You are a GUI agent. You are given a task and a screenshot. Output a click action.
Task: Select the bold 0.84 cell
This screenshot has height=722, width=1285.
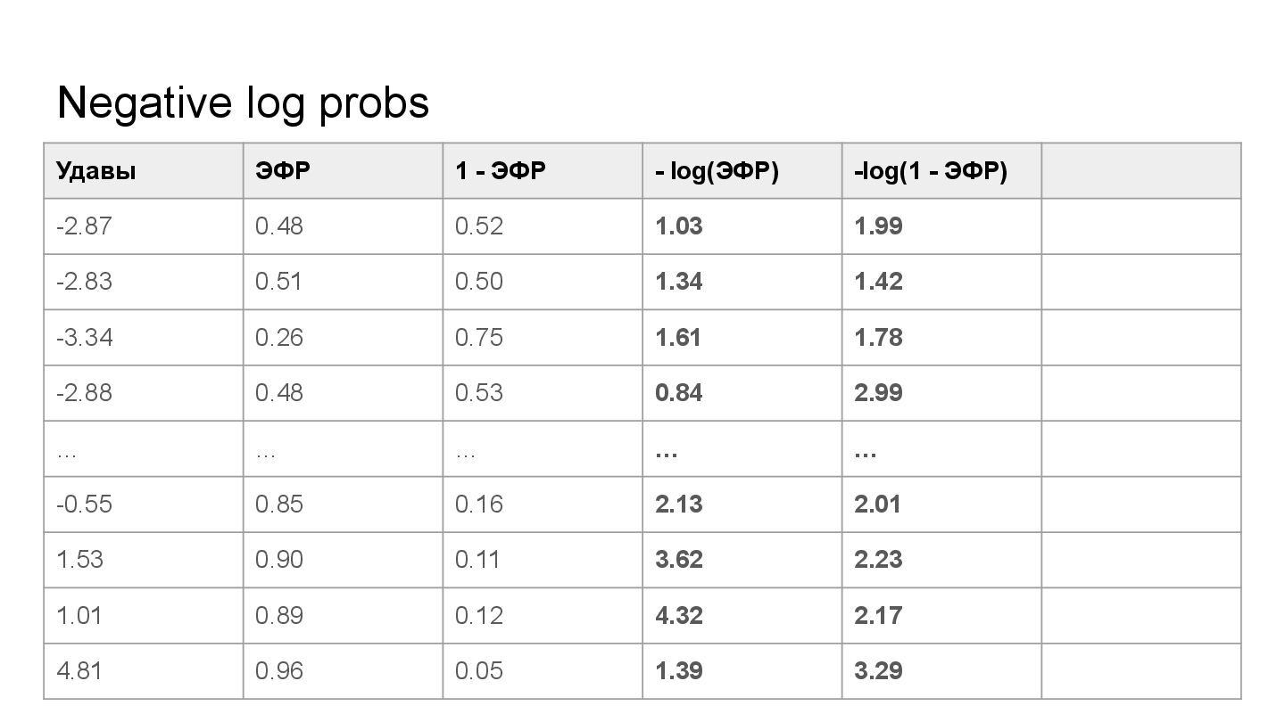pos(679,393)
